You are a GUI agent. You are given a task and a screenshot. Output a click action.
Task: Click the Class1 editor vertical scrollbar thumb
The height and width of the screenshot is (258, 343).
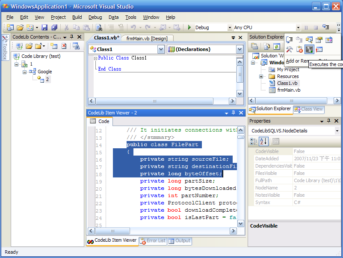coord(240,74)
